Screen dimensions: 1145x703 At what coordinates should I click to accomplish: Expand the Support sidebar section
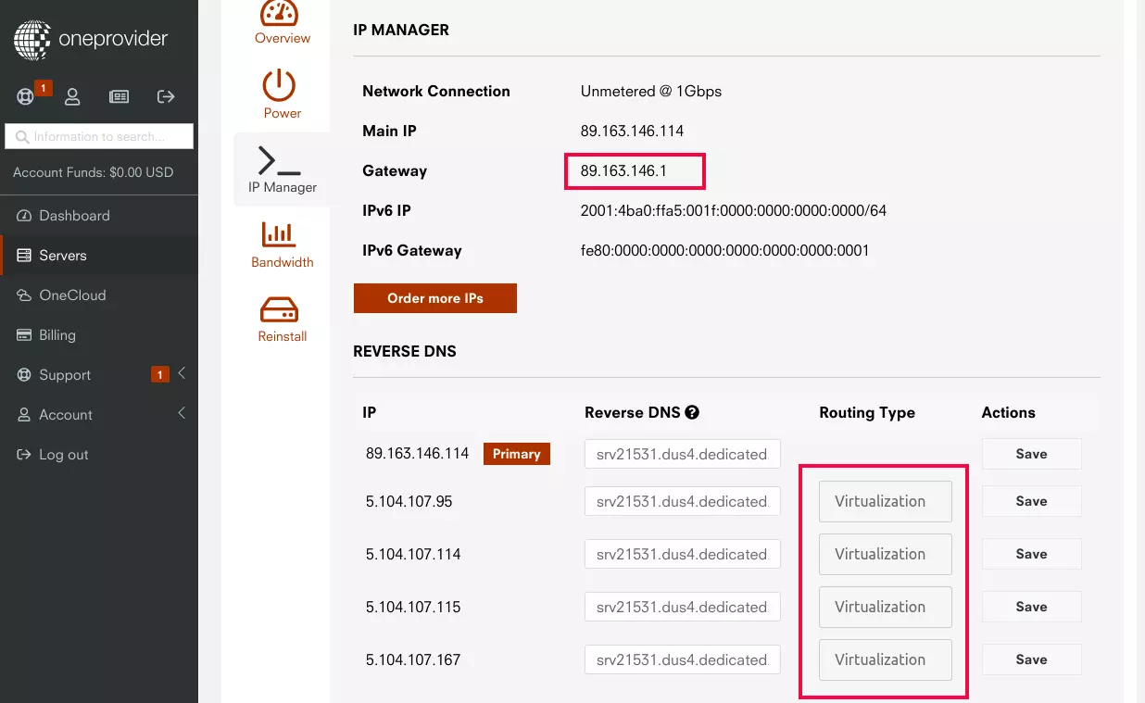point(64,374)
